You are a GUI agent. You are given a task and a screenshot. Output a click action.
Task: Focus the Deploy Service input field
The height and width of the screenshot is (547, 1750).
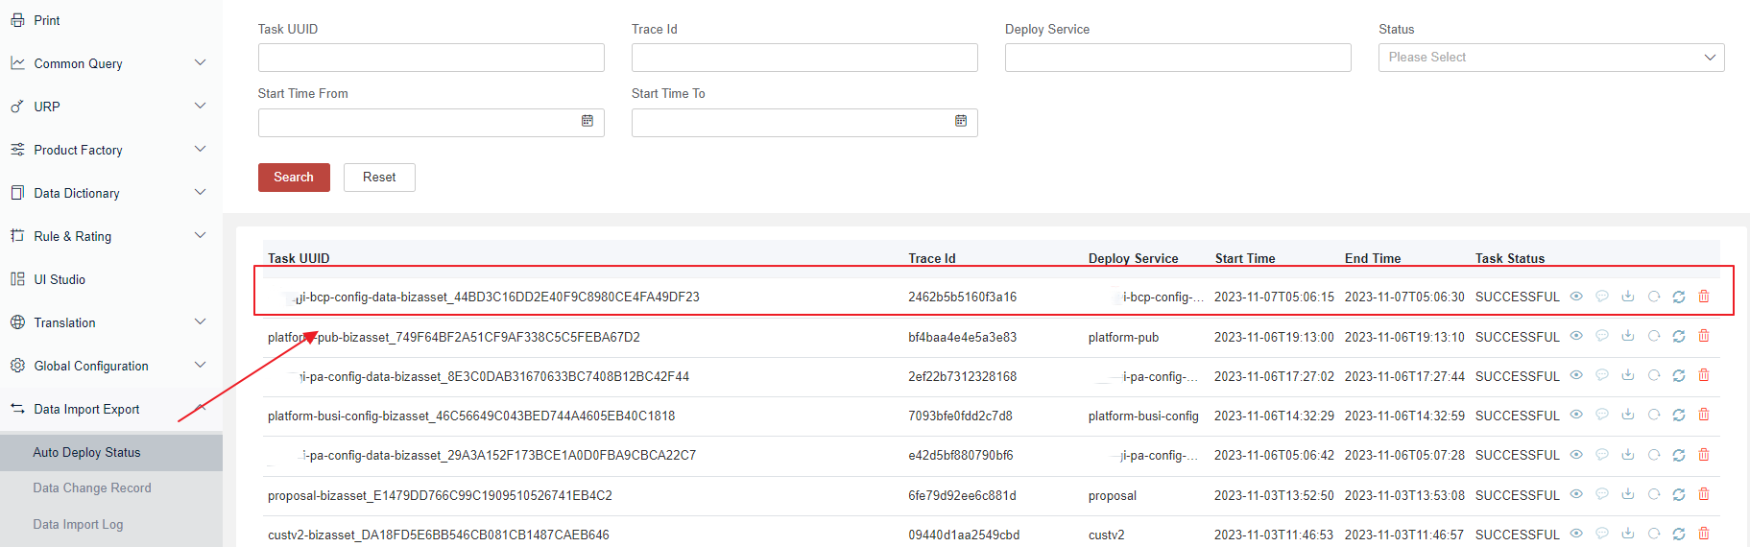[1178, 58]
